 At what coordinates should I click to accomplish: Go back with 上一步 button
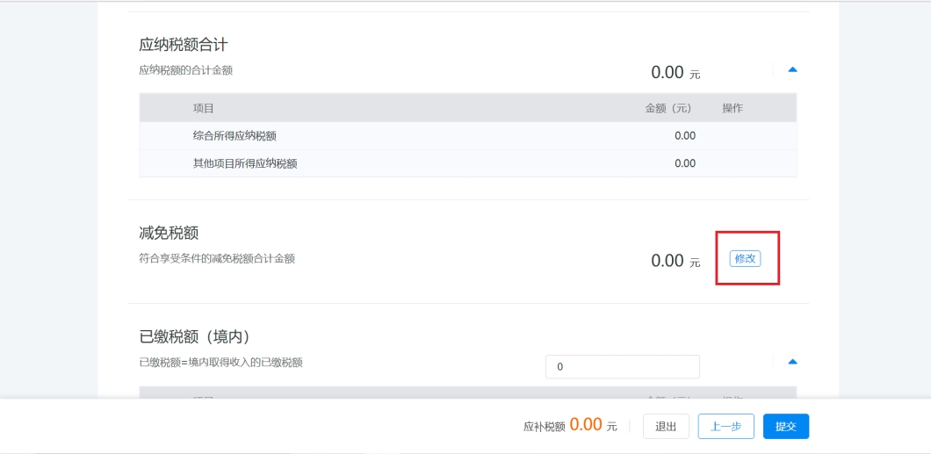725,426
